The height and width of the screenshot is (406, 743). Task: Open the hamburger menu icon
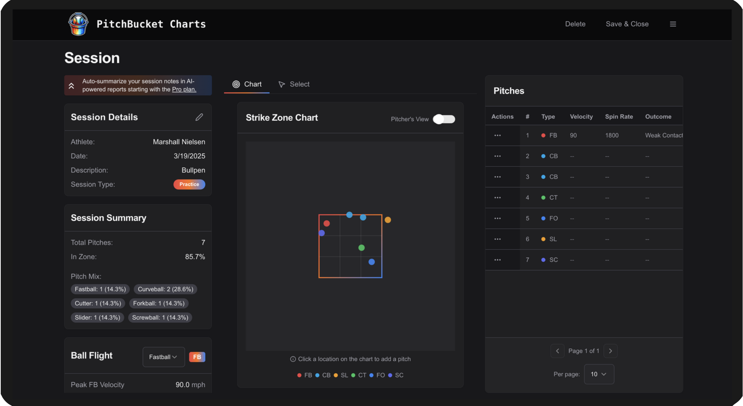coord(673,24)
